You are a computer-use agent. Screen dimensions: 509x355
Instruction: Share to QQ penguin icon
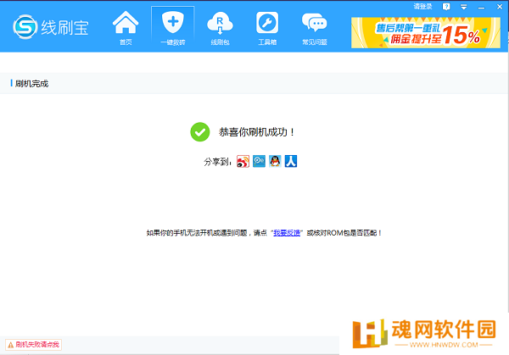pyautogui.click(x=275, y=161)
